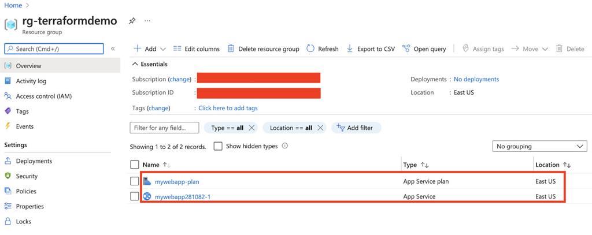Image resolution: width=592 pixels, height=235 pixels.
Task: Go to Home breadcrumb
Action: (13, 5)
